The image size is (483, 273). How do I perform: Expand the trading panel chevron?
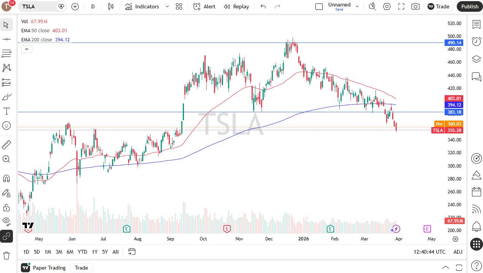446,268
